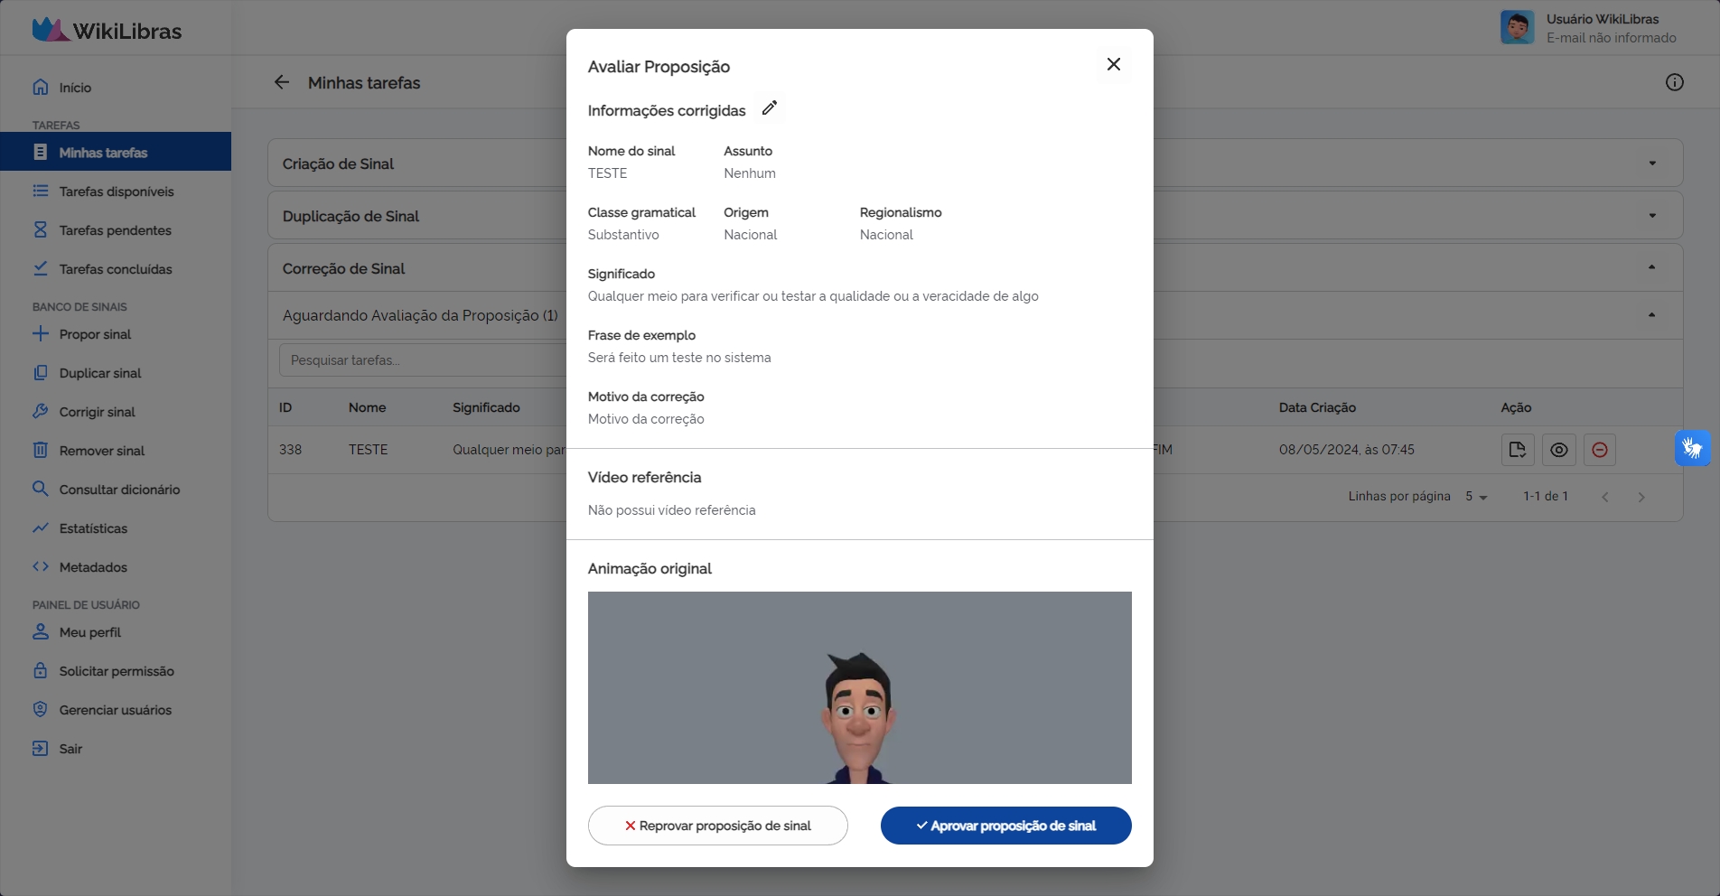Click Reprovar proposição de sinal button
The height and width of the screenshot is (896, 1720).
click(717, 826)
